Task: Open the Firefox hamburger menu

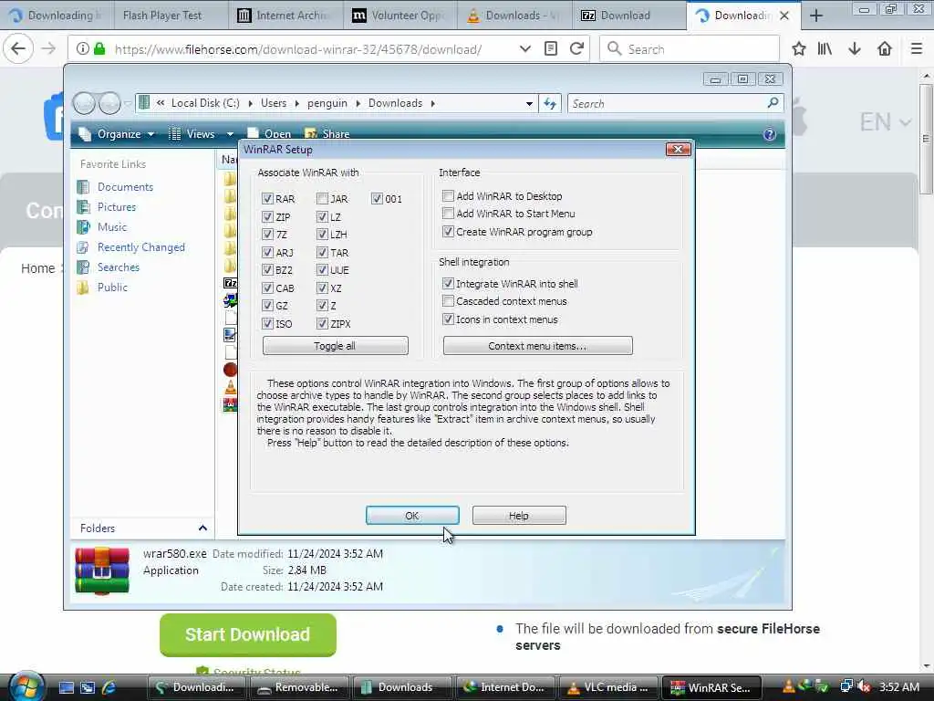Action: point(917,49)
